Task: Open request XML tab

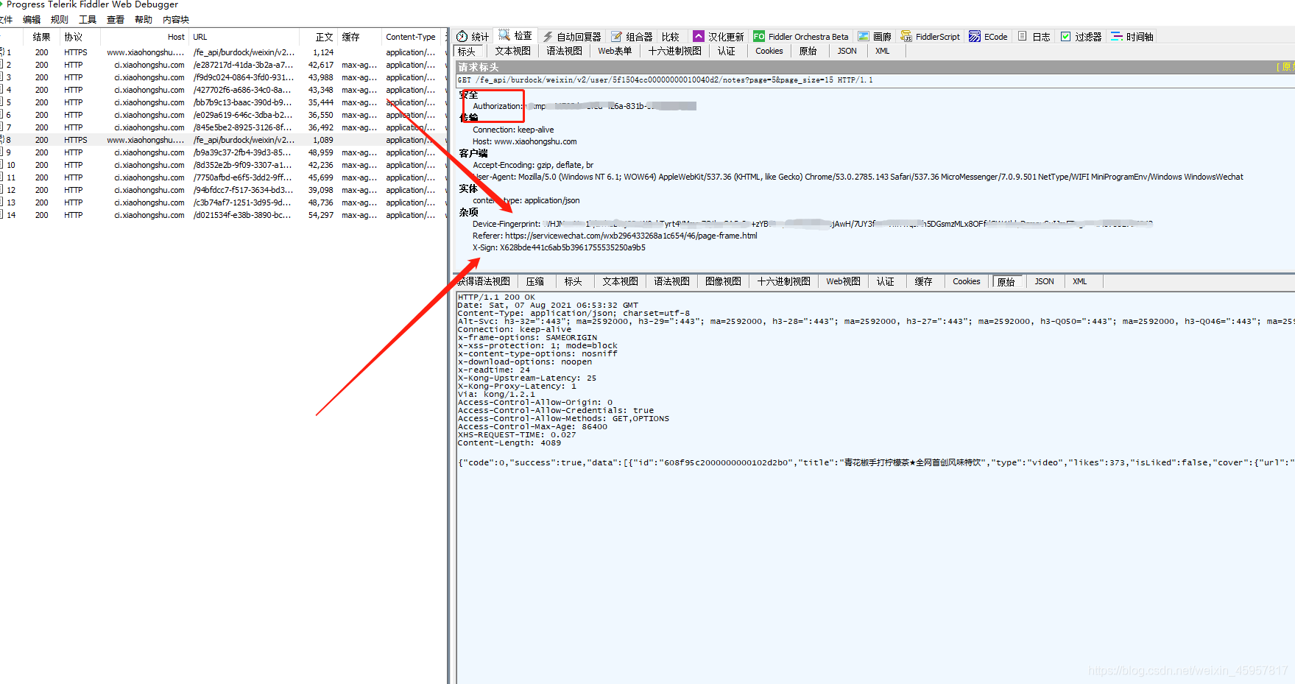Action: [x=883, y=51]
